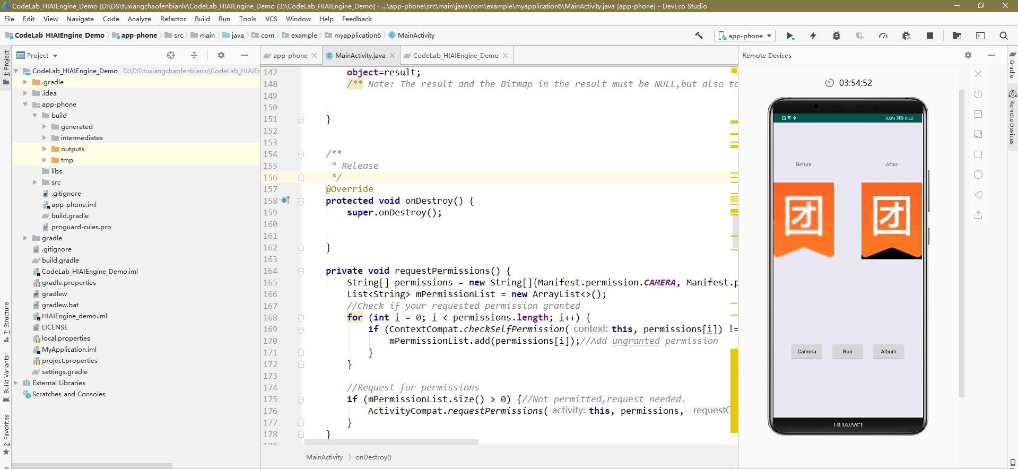
Task: Run the app-phone configuration
Action: (790, 36)
